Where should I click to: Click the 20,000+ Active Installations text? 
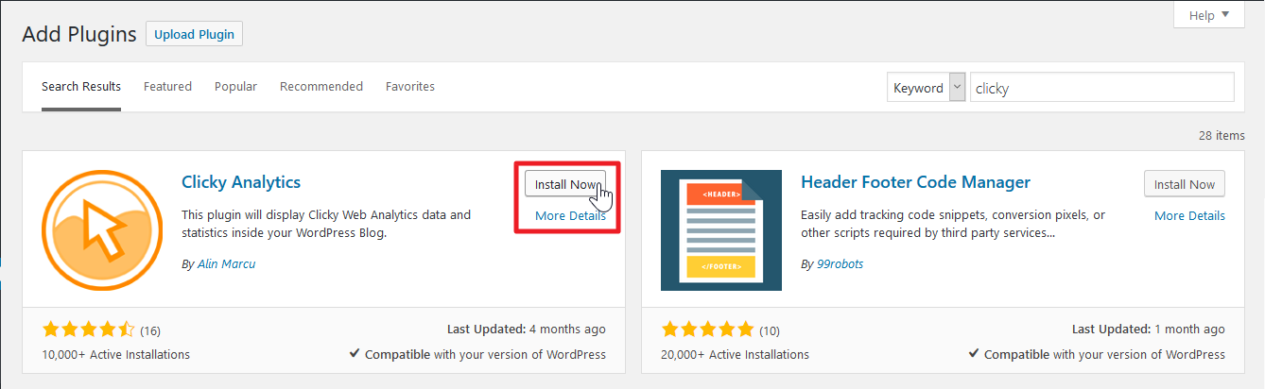tap(735, 354)
